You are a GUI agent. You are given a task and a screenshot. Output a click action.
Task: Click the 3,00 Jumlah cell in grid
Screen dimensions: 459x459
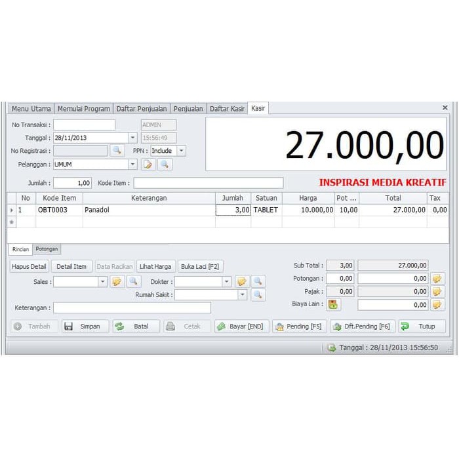[x=233, y=210]
